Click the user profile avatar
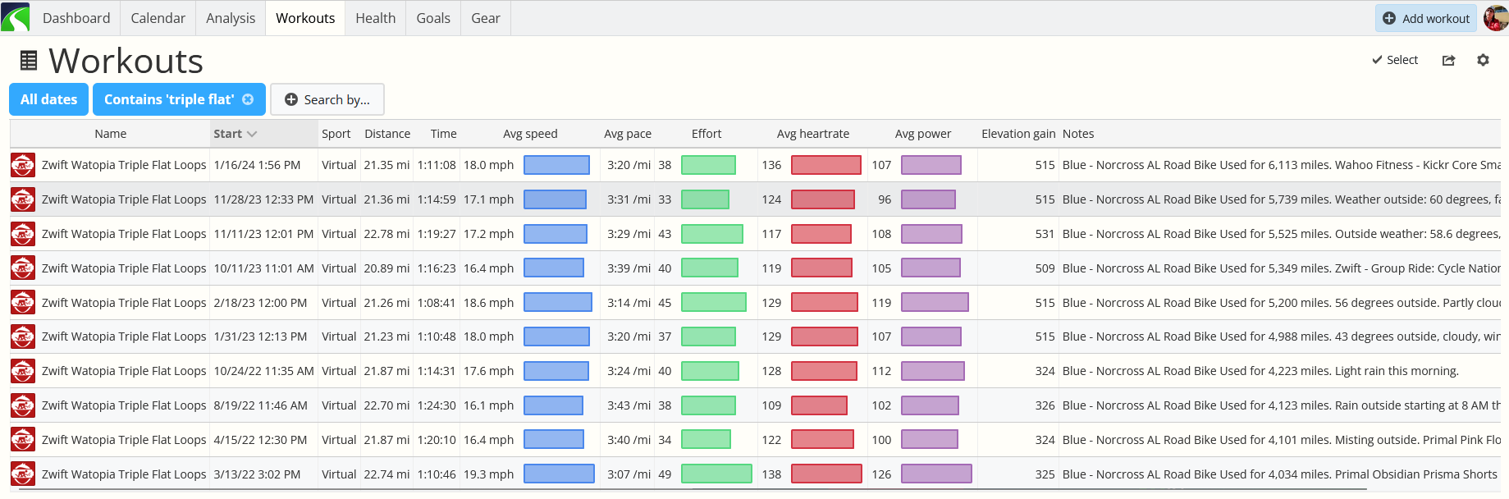This screenshot has width=1509, height=499. pyautogui.click(x=1496, y=17)
